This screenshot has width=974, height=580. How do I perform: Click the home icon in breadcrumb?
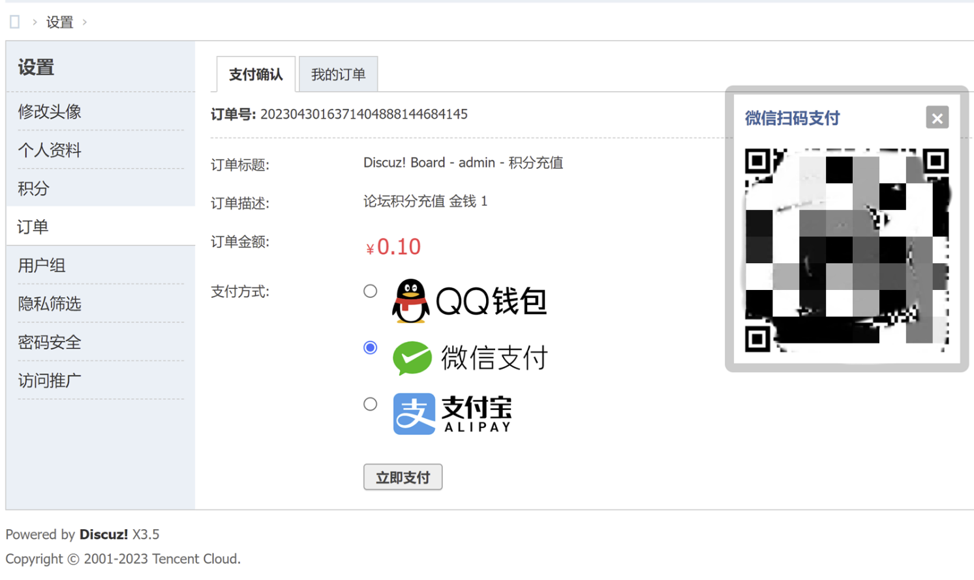15,22
